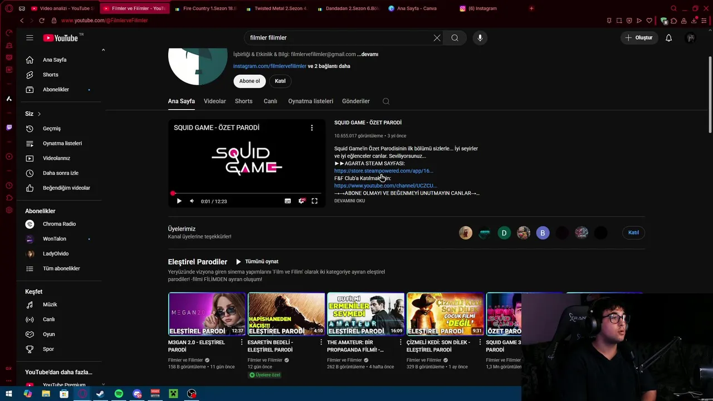Expand channel description with ...devamı
713x401 pixels.
click(368, 55)
